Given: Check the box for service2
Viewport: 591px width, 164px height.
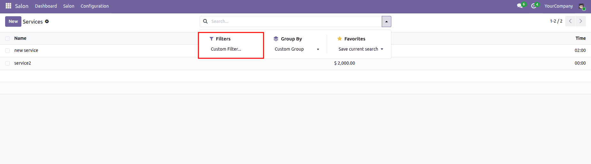Looking at the screenshot, I should click(7, 63).
